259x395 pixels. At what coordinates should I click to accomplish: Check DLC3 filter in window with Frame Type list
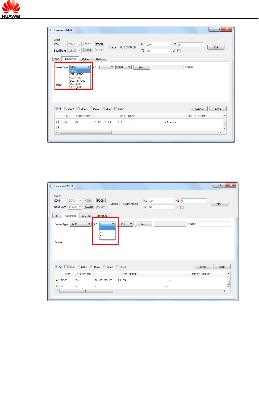click(x=103, y=109)
